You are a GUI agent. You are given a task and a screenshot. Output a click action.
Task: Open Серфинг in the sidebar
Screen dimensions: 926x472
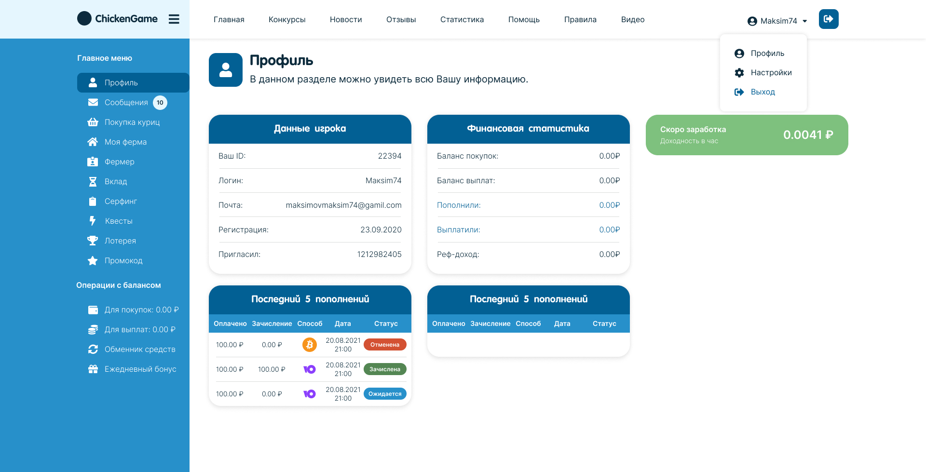click(x=121, y=202)
